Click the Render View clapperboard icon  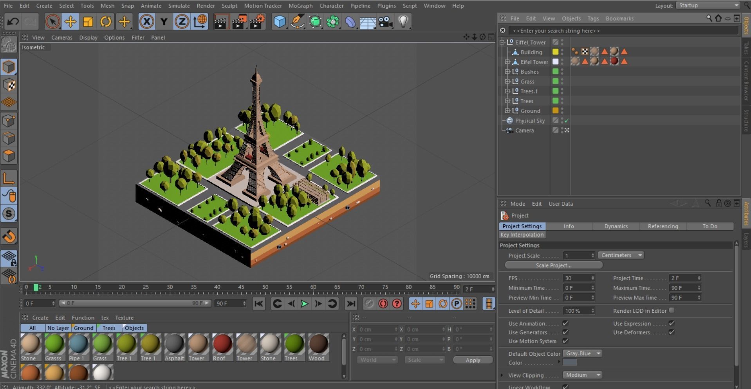click(x=221, y=22)
